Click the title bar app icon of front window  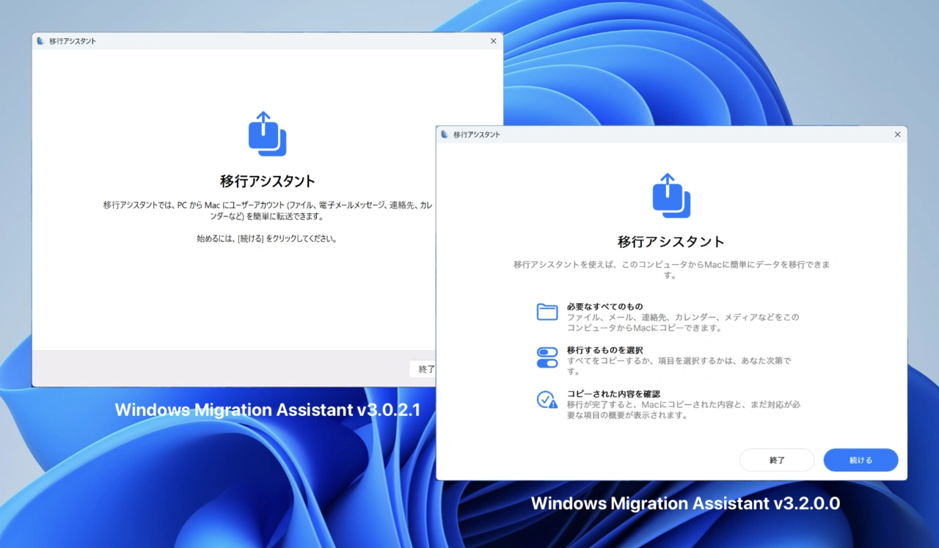[x=445, y=135]
